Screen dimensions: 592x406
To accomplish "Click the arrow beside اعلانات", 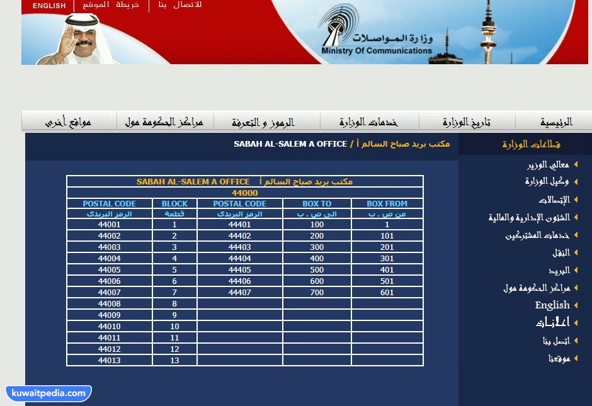I will [x=576, y=323].
